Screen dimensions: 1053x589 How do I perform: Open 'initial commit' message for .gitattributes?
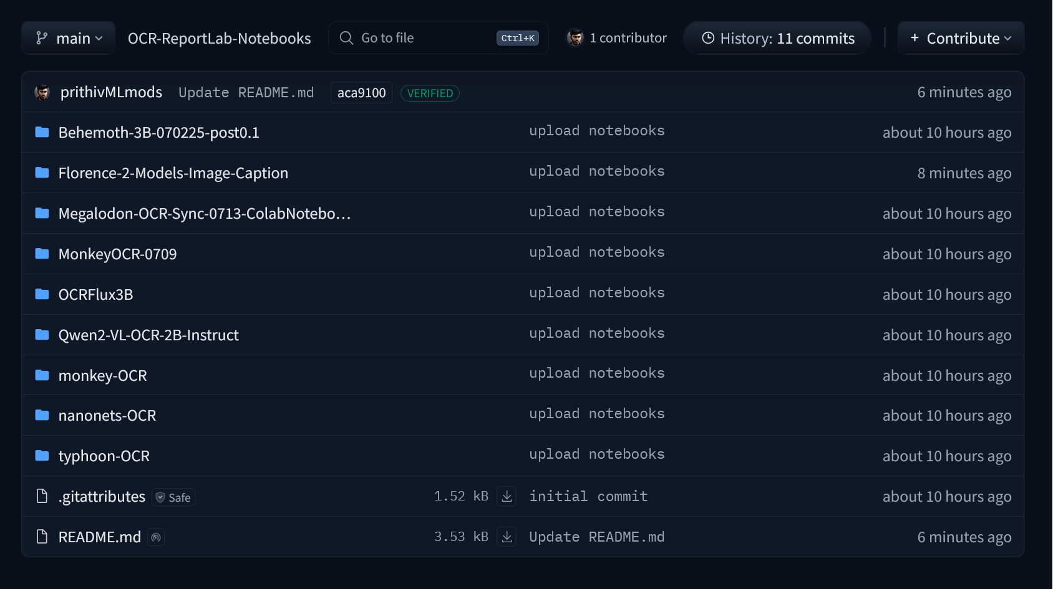588,496
